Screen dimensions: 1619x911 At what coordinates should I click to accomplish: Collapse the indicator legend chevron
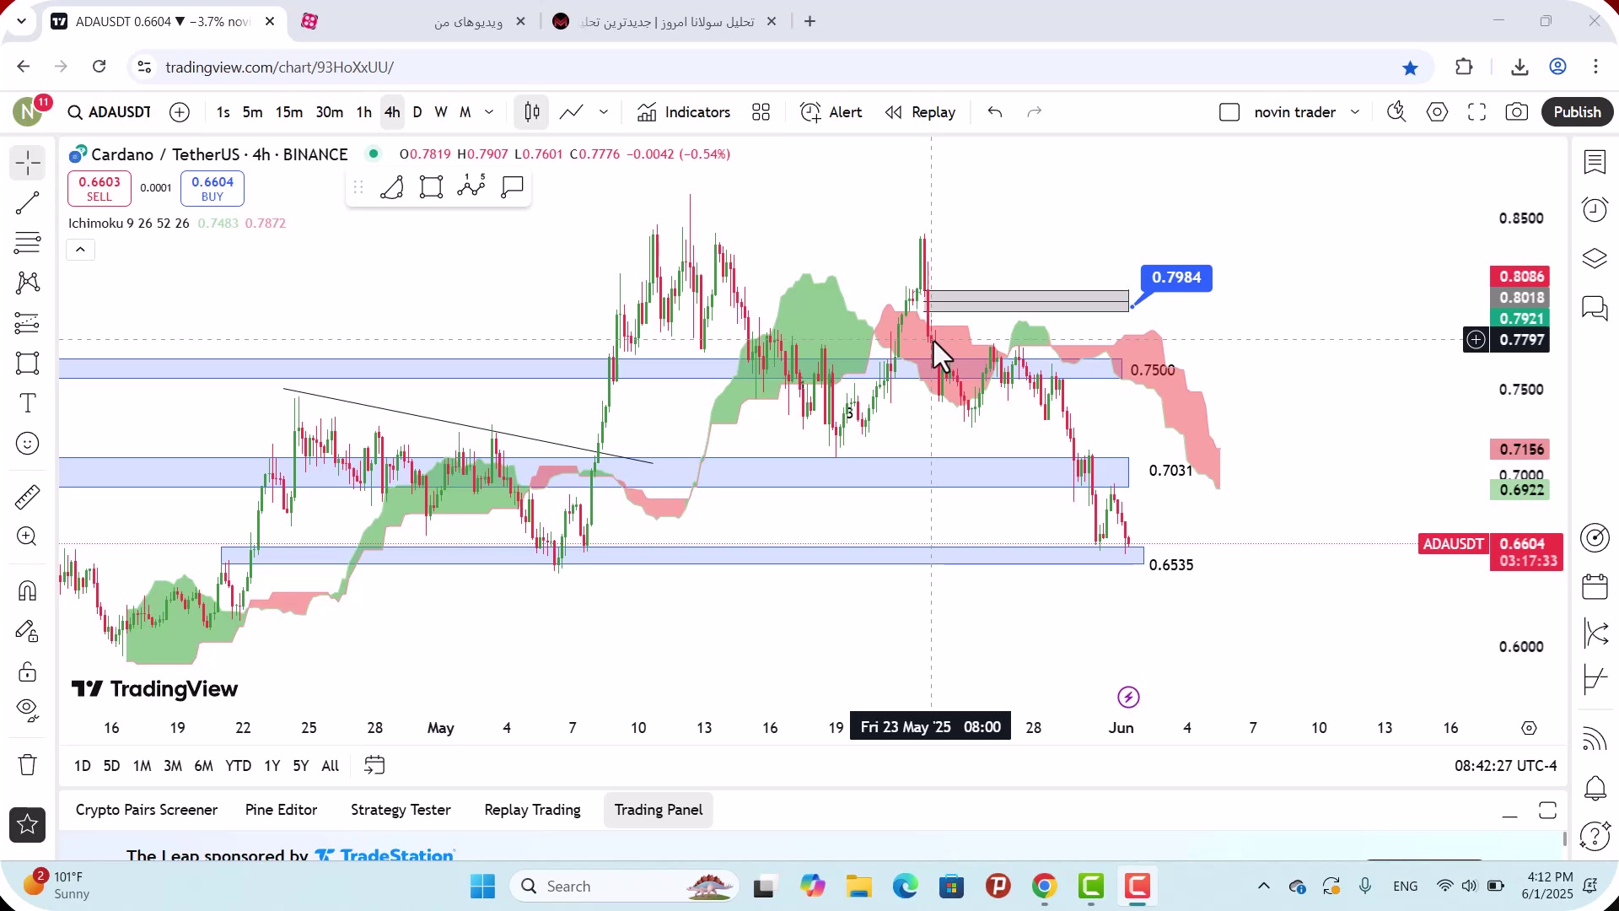tap(81, 250)
